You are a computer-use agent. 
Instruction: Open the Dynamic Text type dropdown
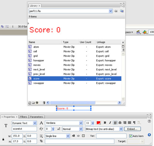pos(35,123)
